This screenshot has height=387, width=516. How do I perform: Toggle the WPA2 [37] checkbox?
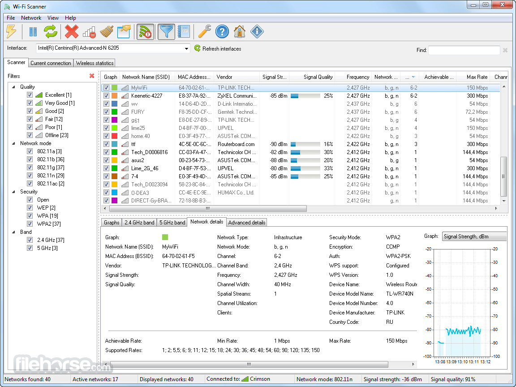click(x=30, y=224)
